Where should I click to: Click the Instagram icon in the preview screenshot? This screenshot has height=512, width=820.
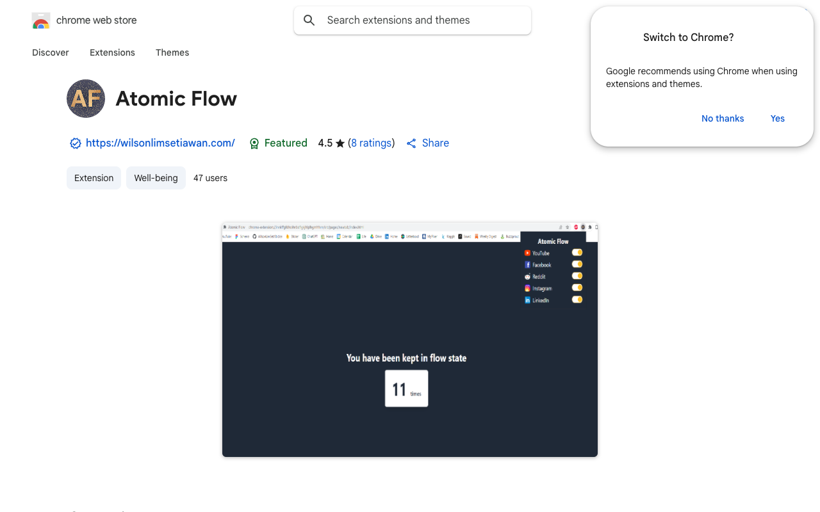[x=527, y=288]
